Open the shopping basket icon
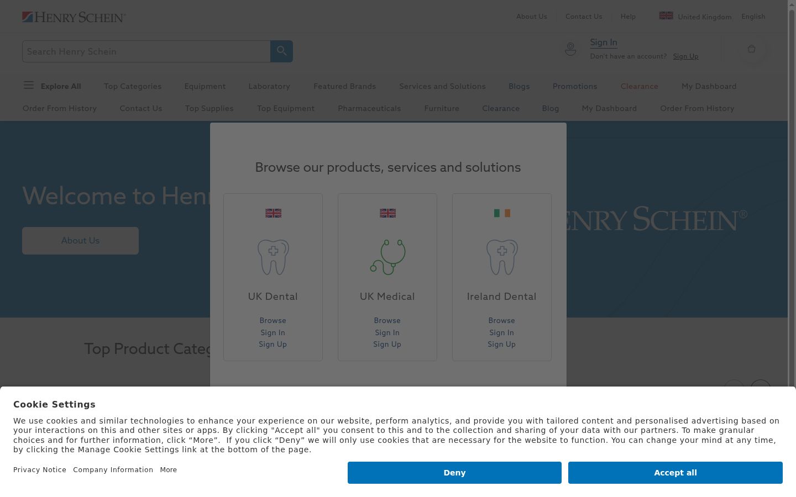The image size is (796, 497). pos(751,49)
